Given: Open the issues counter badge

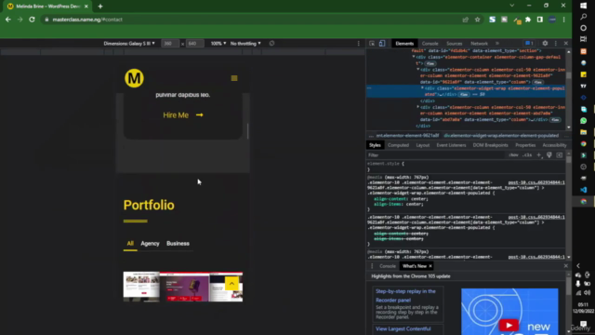Looking at the screenshot, I should [529, 44].
